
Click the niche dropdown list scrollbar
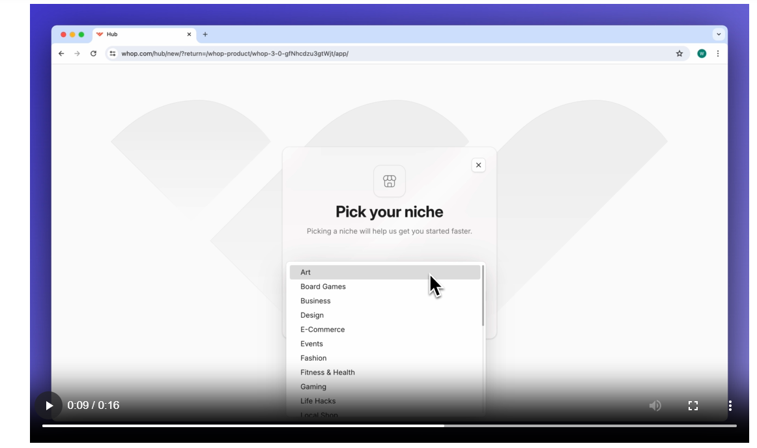(x=483, y=295)
